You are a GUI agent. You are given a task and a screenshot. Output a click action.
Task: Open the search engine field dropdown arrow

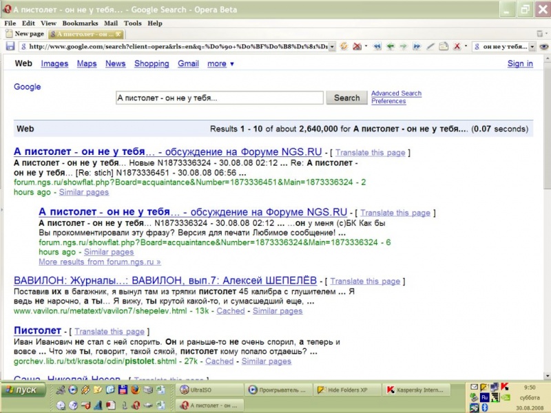coord(532,47)
